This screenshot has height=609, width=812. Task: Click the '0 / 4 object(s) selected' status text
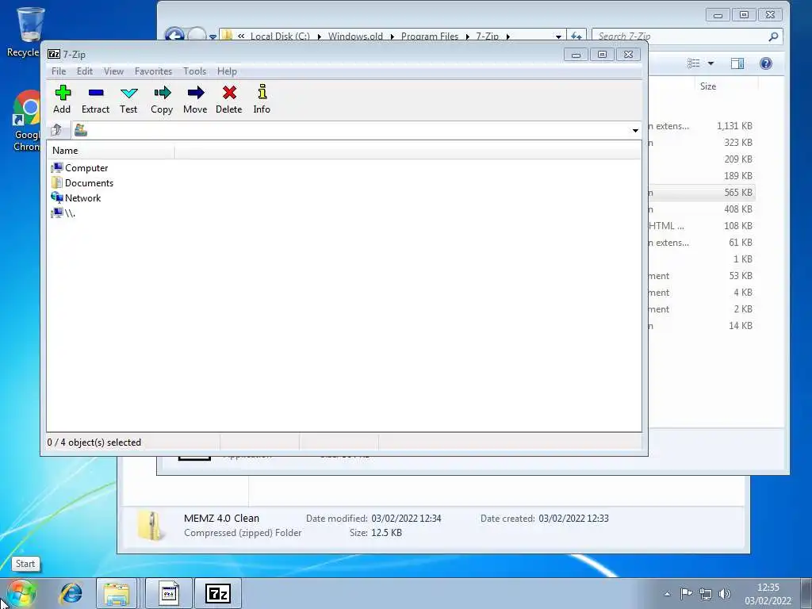94,442
